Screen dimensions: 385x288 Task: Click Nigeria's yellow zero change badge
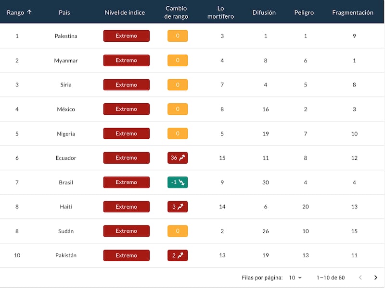[176, 133]
